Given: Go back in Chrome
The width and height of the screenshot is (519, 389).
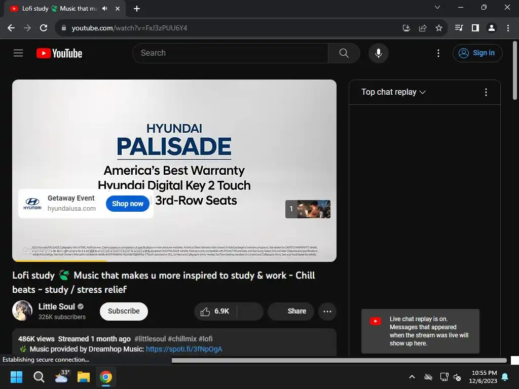Looking at the screenshot, I should point(11,28).
